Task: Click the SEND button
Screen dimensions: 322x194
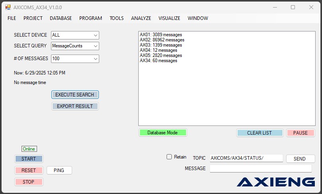Action: [x=300, y=159]
